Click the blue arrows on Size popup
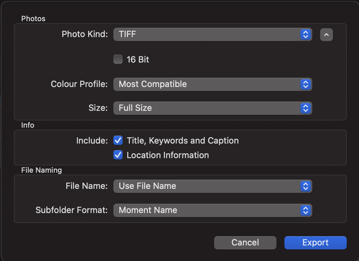Screen dimensions: 359x261 point(305,108)
